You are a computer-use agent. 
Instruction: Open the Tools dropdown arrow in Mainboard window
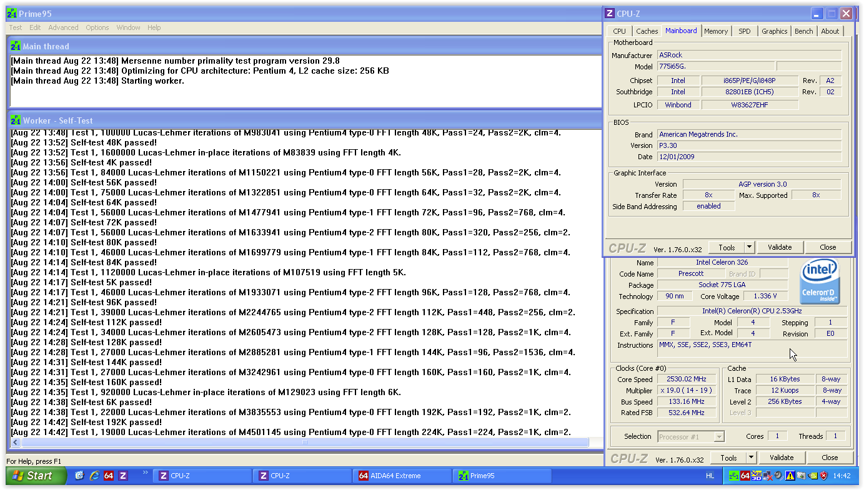750,247
